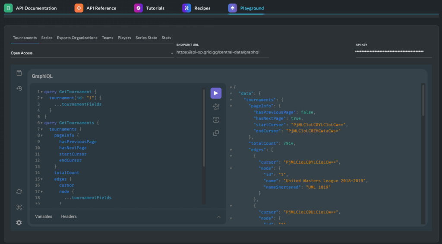
Task: Run the GraphQL query with play button
Action: coord(216,93)
